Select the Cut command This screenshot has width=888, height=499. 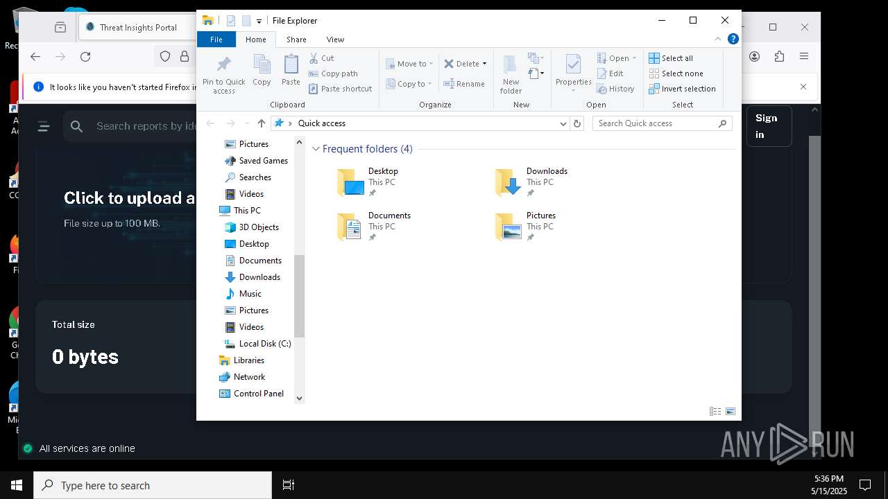click(321, 58)
